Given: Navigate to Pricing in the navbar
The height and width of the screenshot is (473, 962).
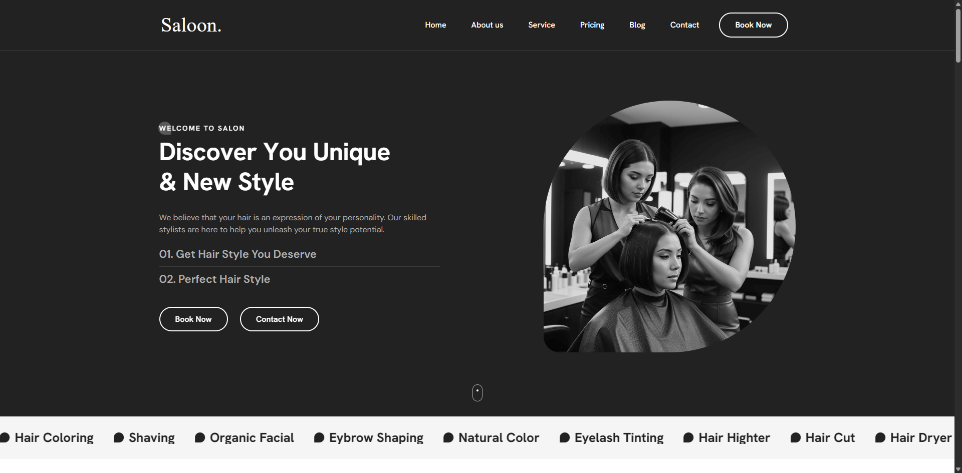Looking at the screenshot, I should tap(592, 25).
